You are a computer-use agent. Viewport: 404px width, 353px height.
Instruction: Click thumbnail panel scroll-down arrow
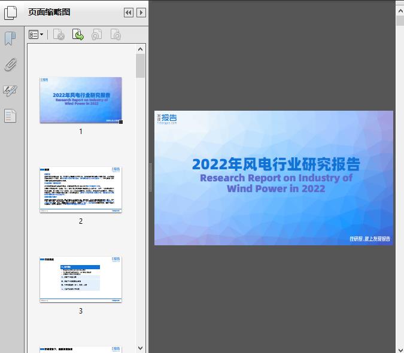click(141, 348)
